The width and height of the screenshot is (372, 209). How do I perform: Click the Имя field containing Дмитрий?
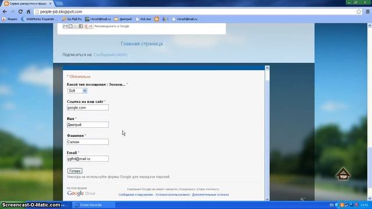click(88, 125)
